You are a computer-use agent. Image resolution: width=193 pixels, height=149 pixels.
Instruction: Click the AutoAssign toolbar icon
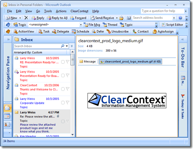(x=155, y=32)
